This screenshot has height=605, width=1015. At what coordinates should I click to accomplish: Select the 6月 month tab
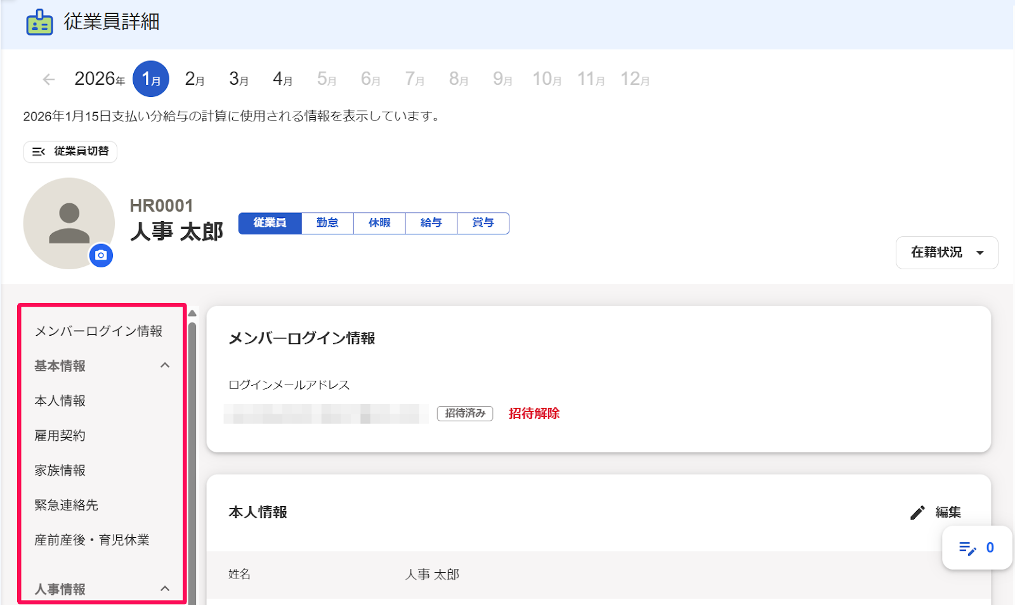coord(370,79)
